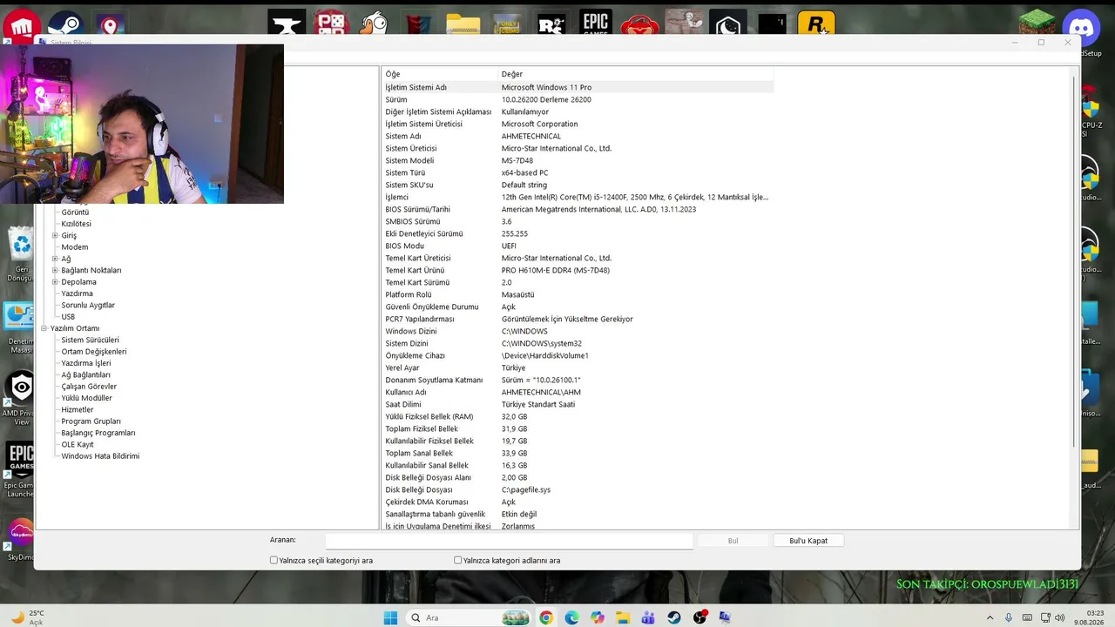The width and height of the screenshot is (1115, 627).
Task: Click the details pane vertical scrollbar
Action: (1074, 261)
